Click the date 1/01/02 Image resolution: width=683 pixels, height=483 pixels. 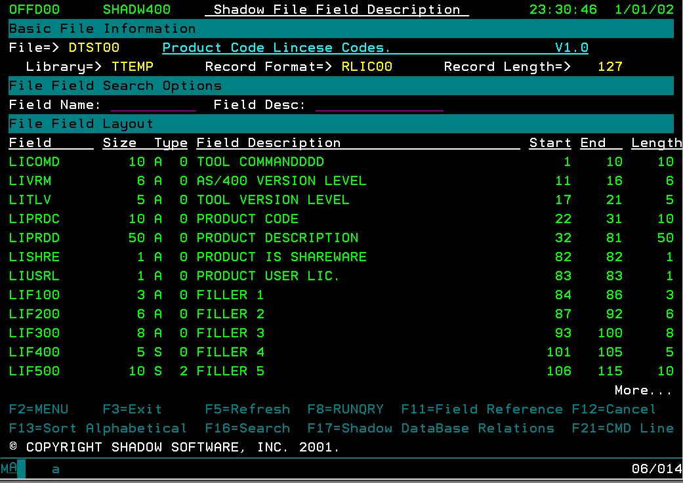(x=644, y=10)
